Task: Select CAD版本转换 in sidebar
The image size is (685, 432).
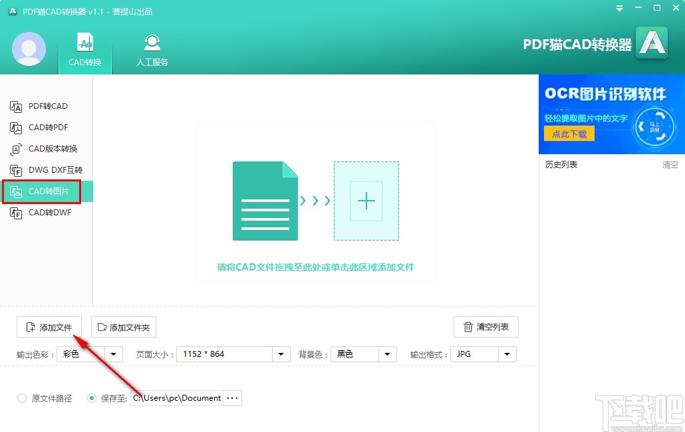Action: click(x=47, y=149)
